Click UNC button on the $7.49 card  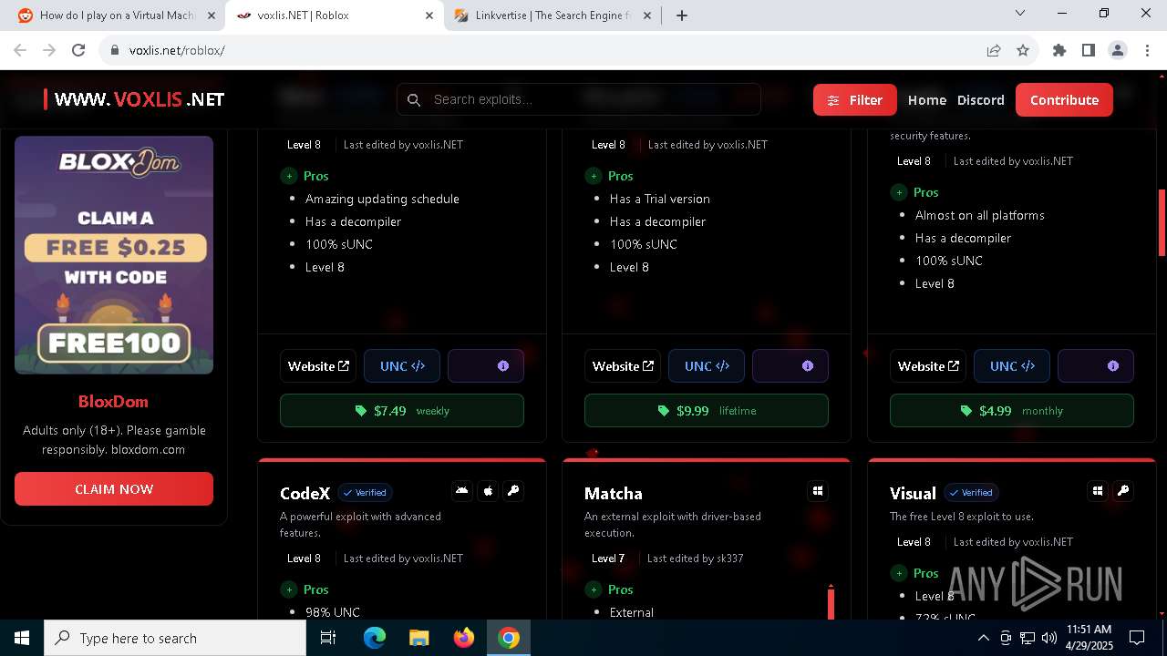402,365
